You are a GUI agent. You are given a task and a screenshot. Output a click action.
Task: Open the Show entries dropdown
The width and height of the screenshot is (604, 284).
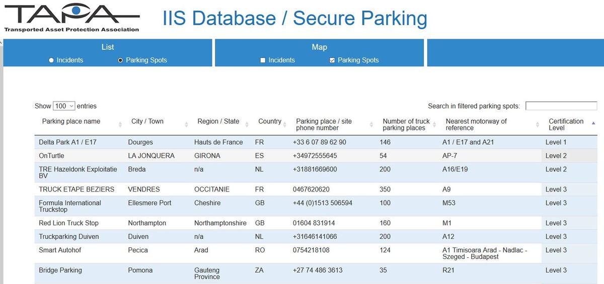point(64,106)
